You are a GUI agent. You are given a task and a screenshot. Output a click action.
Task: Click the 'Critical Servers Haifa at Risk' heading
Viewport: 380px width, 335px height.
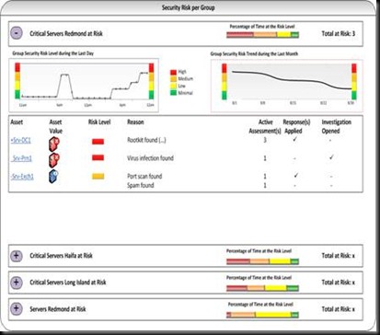point(61,256)
